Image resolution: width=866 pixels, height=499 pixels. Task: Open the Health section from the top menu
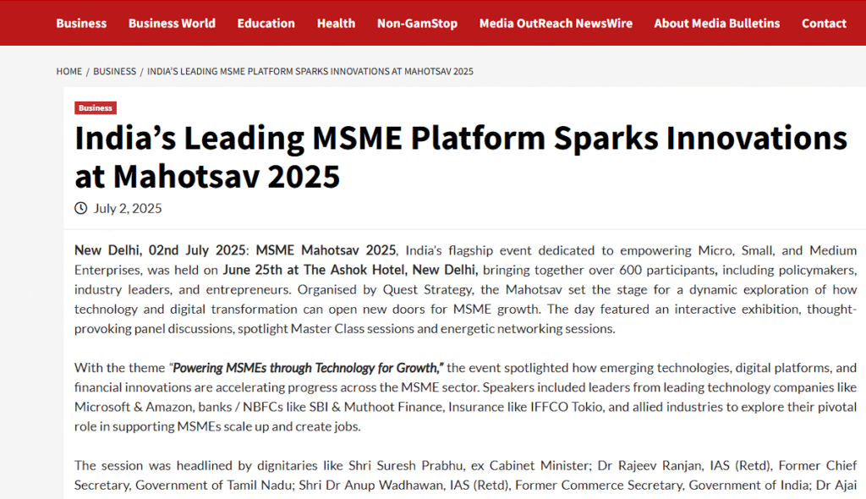[336, 23]
